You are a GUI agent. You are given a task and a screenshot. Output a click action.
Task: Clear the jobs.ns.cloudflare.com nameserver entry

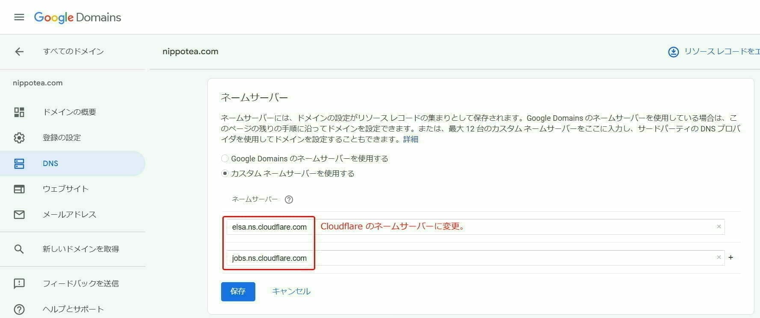coord(719,257)
